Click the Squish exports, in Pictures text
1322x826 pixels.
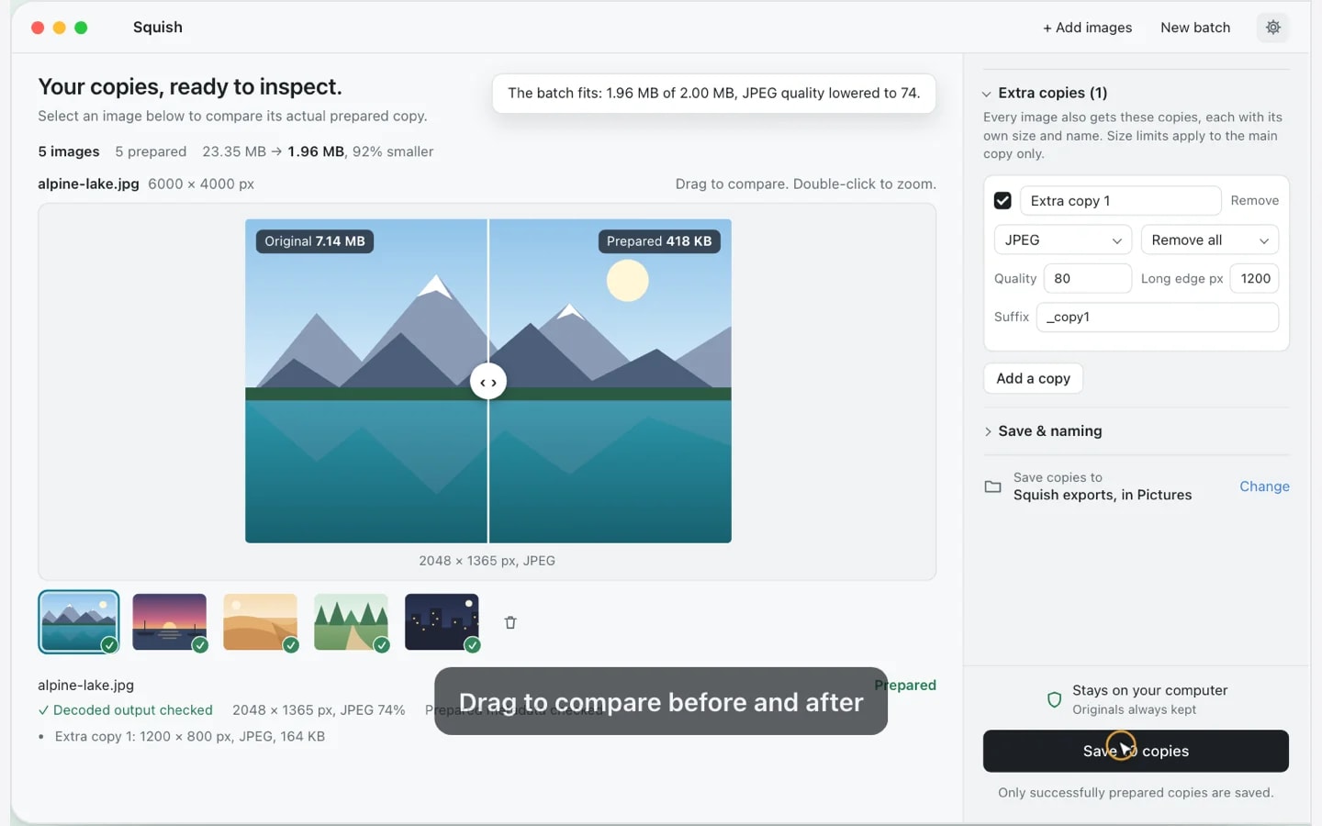pos(1103,495)
